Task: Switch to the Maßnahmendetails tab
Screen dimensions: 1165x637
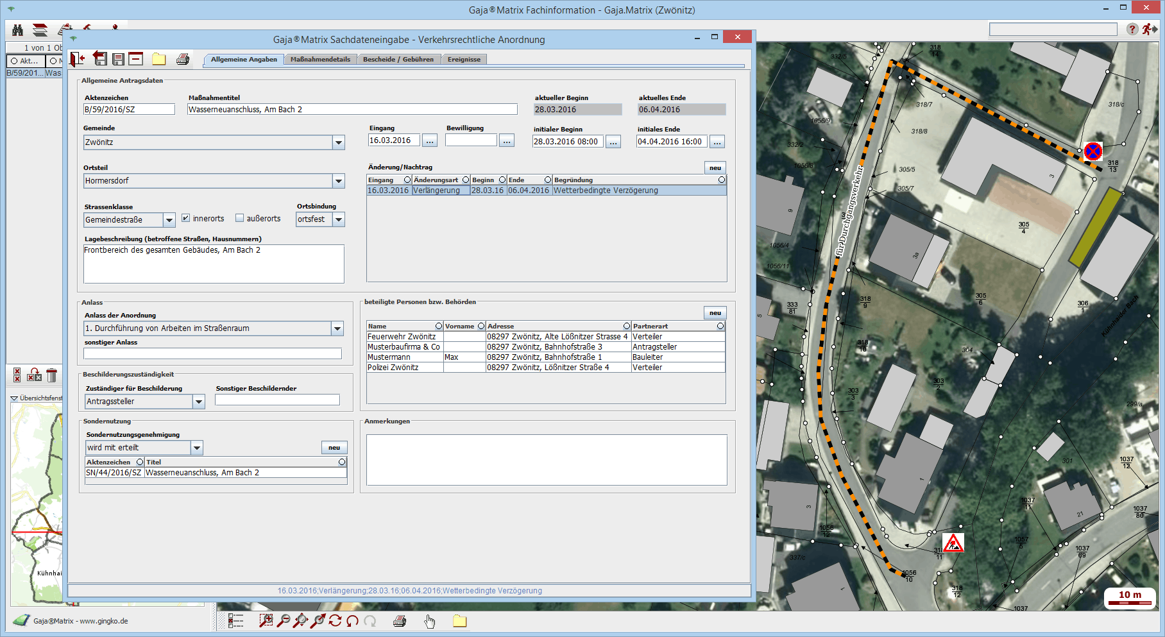Action: tap(320, 59)
